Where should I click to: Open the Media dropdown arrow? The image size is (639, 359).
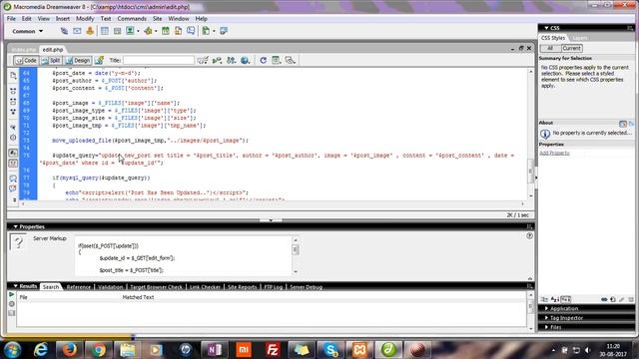(x=156, y=31)
